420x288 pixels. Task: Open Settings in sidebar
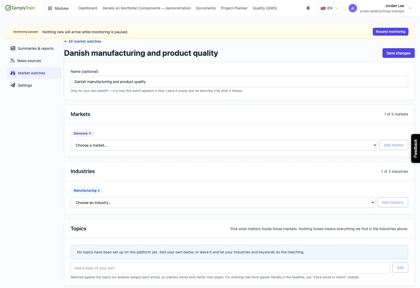(x=34, y=85)
